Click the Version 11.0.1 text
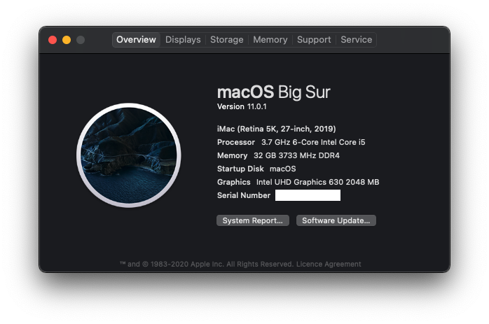 pyautogui.click(x=242, y=106)
